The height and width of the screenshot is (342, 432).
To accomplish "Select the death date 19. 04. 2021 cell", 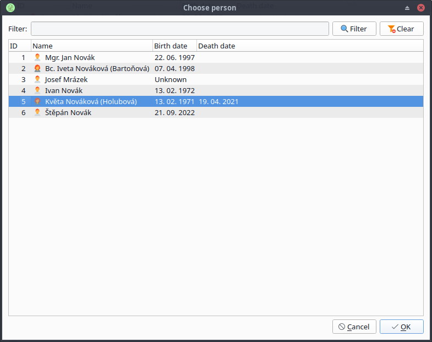I will [x=218, y=101].
